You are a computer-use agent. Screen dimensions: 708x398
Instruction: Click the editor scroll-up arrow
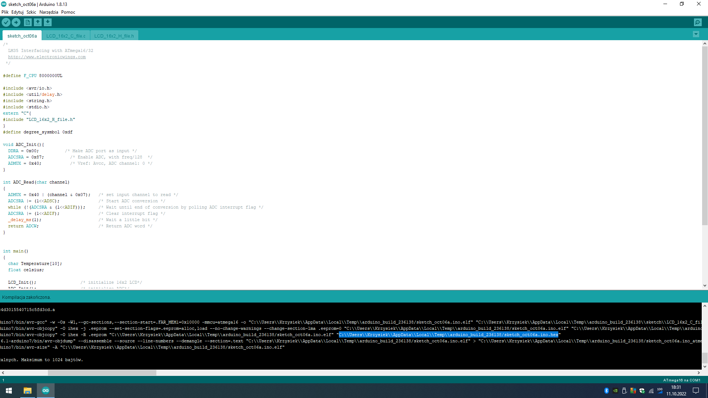point(705,43)
